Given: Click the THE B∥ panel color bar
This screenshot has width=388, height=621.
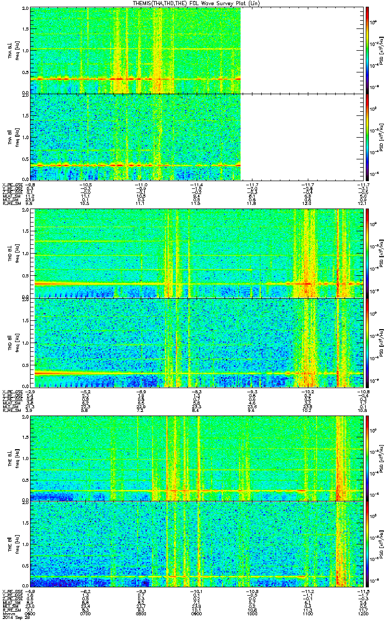Looking at the screenshot, I should pos(367,543).
